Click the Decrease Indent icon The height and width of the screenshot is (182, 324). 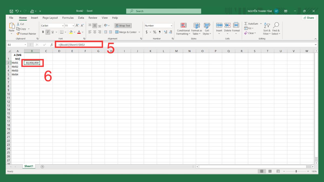pos(106,32)
